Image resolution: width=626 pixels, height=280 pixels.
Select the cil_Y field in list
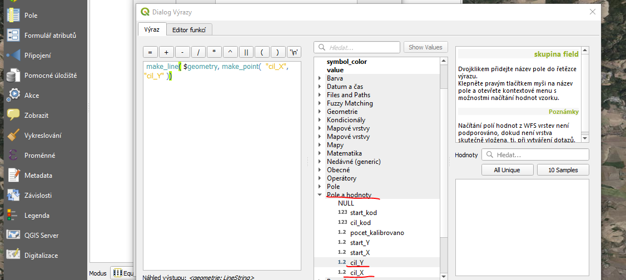tap(357, 262)
